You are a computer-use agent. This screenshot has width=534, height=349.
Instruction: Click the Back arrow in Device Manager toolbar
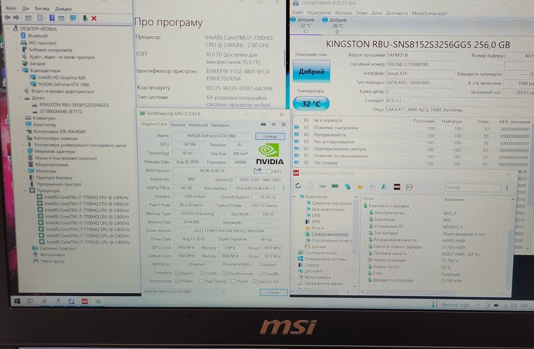[x=7, y=18]
